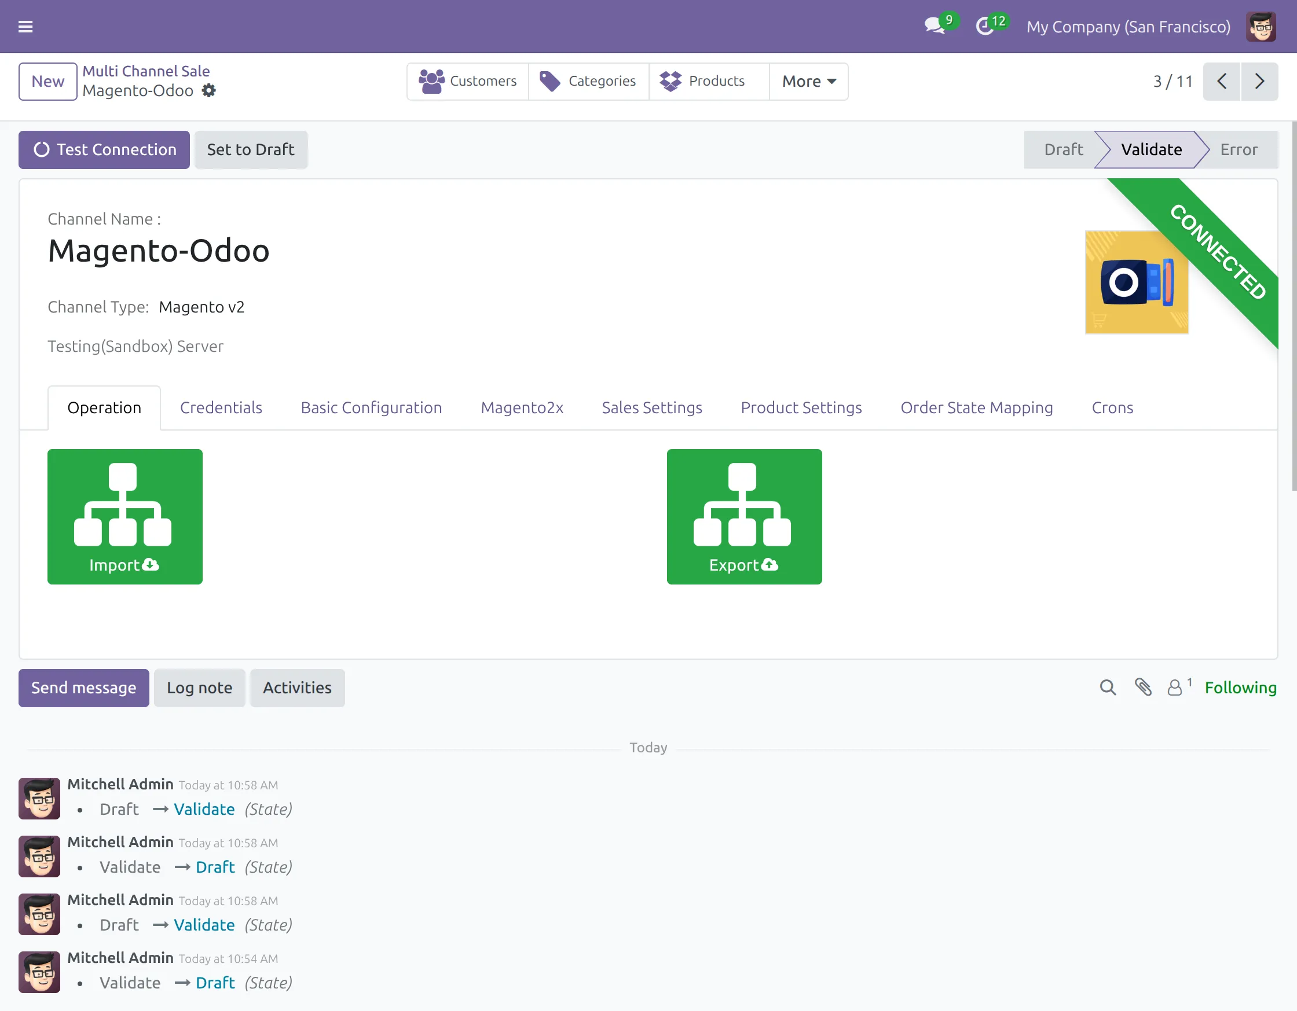Click the Export cloud tile
This screenshot has width=1297, height=1011.
743,516
